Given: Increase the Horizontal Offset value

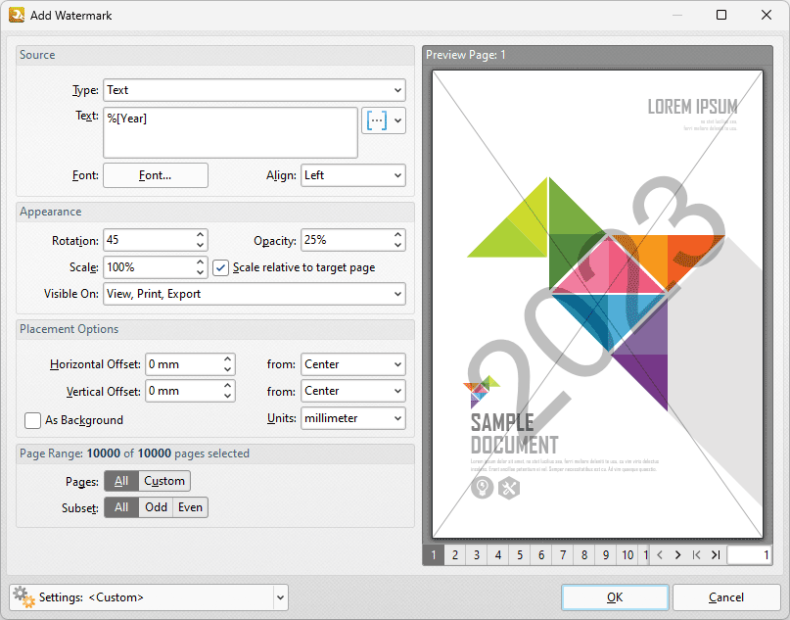Looking at the screenshot, I should coord(228,358).
